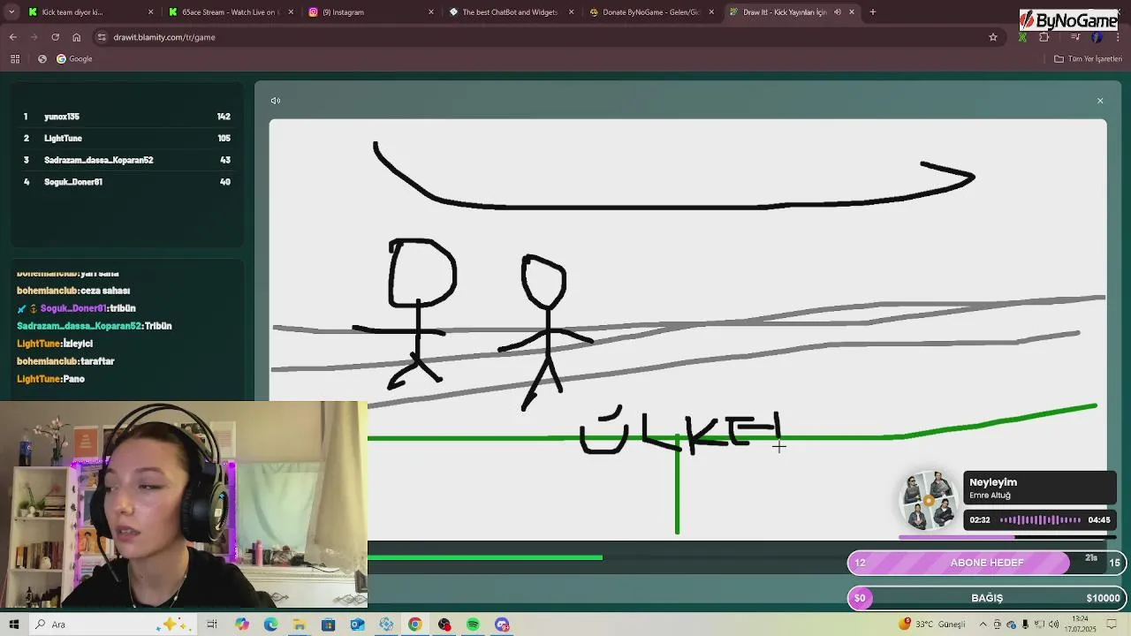
Task: Reload the drawit page
Action: 56,37
